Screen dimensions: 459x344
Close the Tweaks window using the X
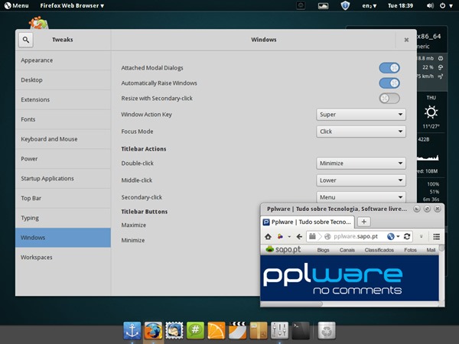(406, 40)
